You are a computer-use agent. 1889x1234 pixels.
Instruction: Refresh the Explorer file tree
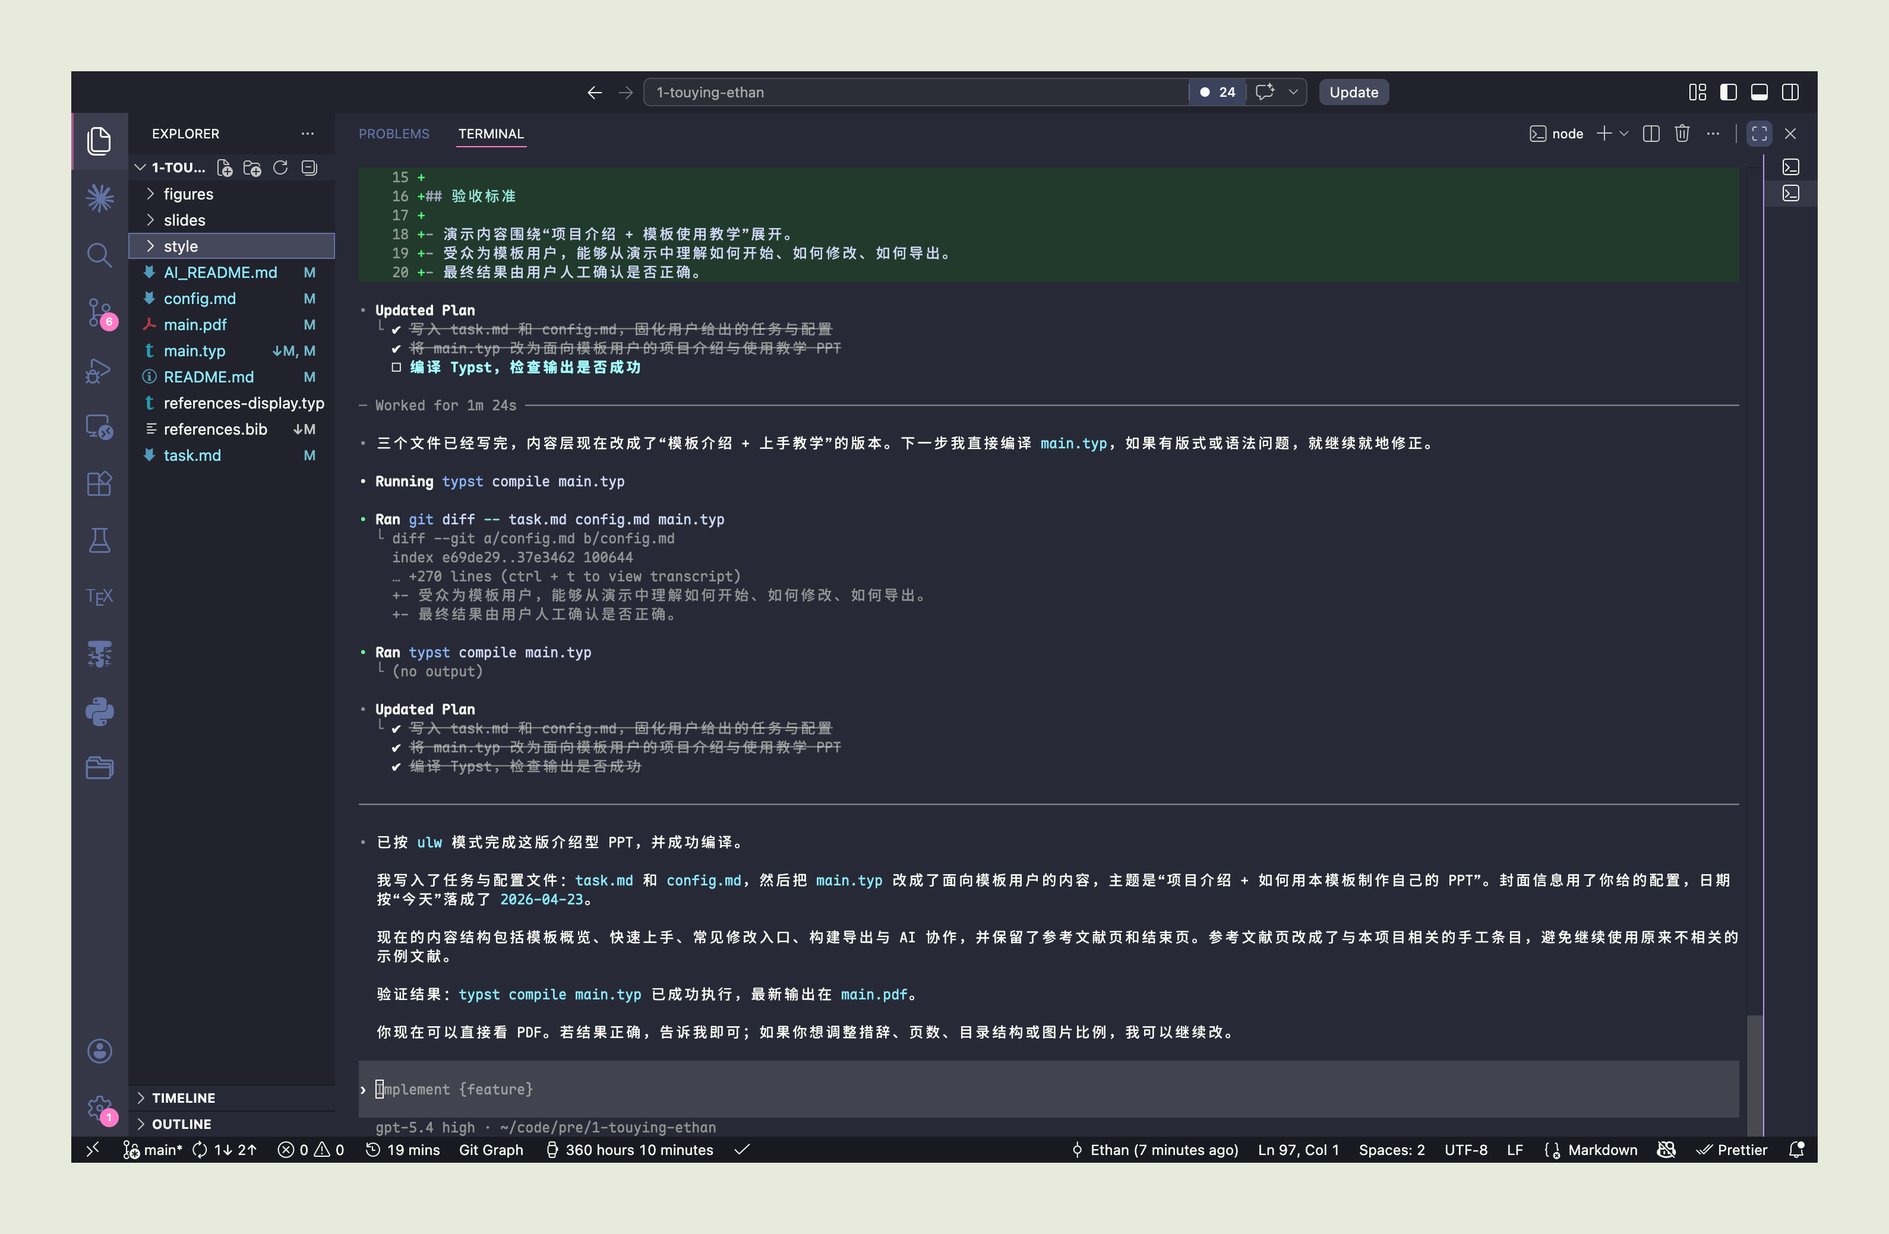pyautogui.click(x=280, y=167)
